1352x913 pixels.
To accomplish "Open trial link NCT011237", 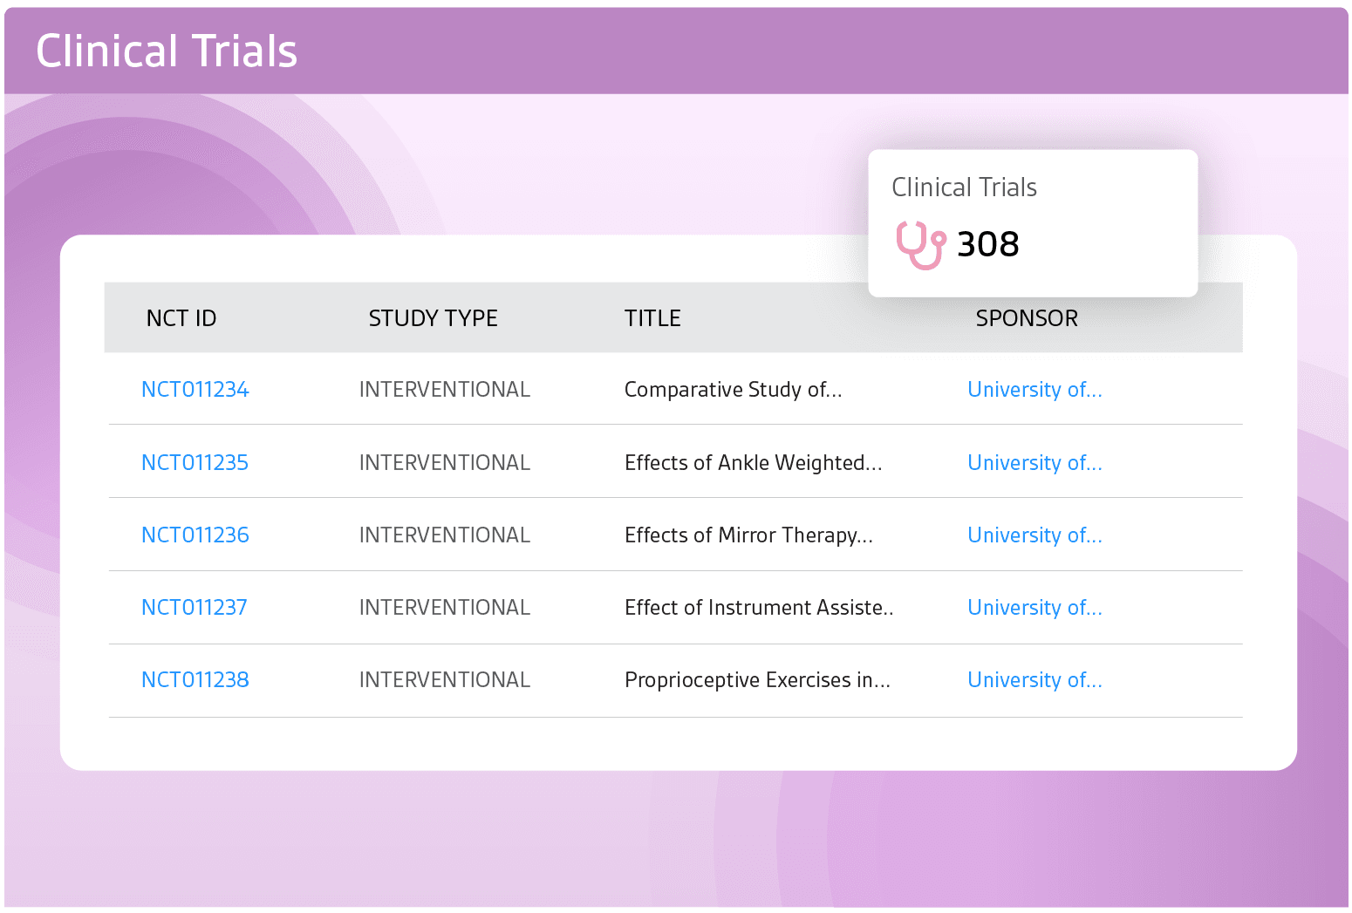I will pos(195,608).
